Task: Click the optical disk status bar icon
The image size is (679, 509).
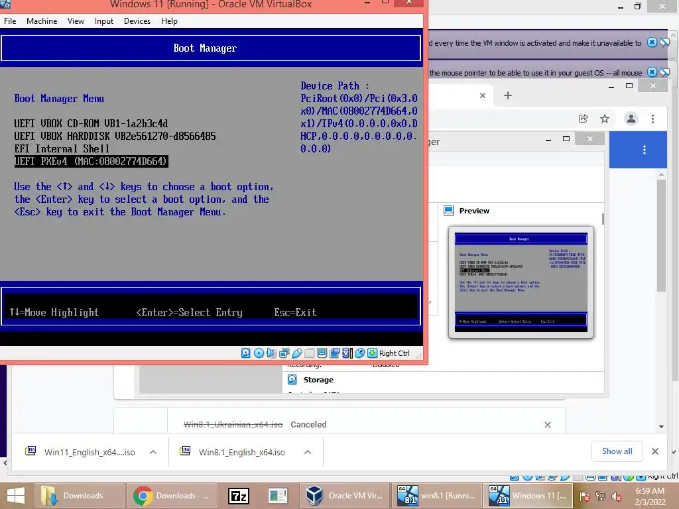Action: (x=259, y=353)
